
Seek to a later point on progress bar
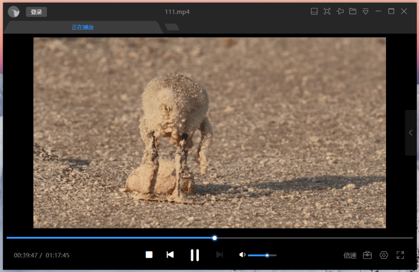point(315,238)
